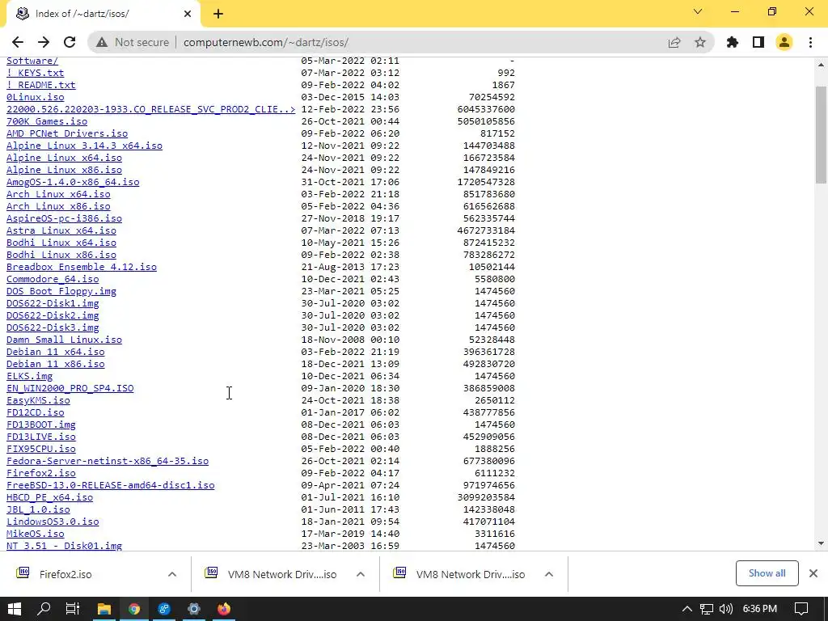This screenshot has width=828, height=621.
Task: Expand options for rightmost VM8 Network Driv download
Action: click(549, 574)
